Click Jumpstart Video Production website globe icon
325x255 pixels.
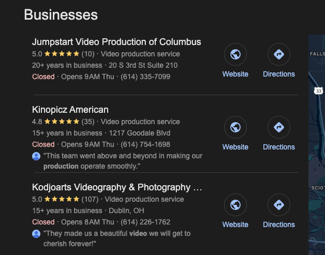point(235,54)
